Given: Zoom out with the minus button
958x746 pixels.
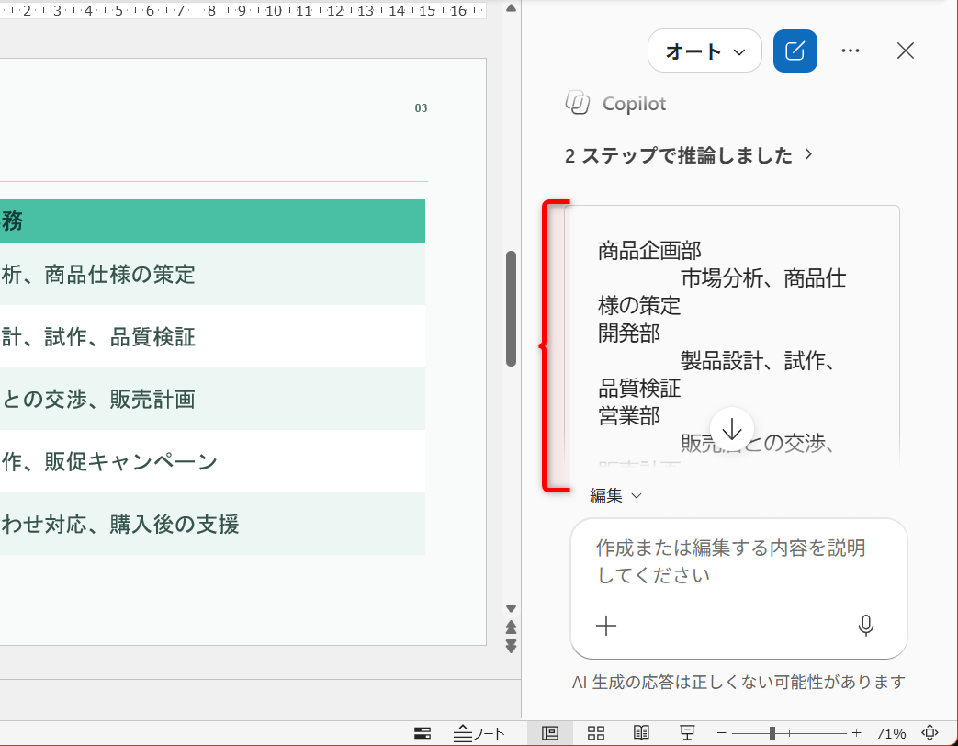Looking at the screenshot, I should coord(722,733).
